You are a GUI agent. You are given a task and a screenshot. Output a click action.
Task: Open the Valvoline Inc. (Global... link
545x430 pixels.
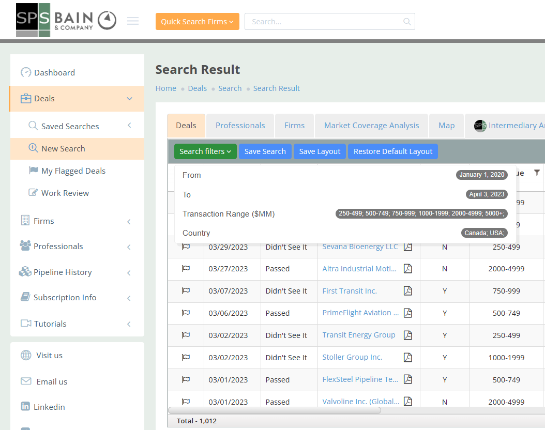point(361,402)
